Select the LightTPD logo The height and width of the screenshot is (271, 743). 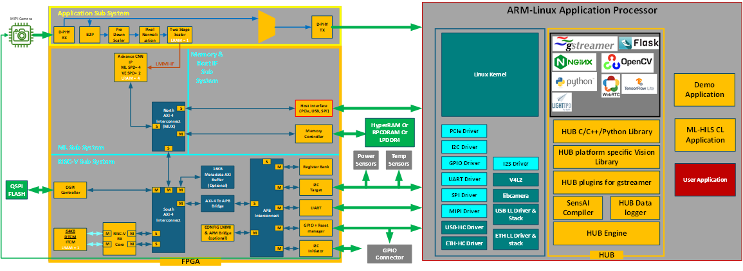pos(562,103)
